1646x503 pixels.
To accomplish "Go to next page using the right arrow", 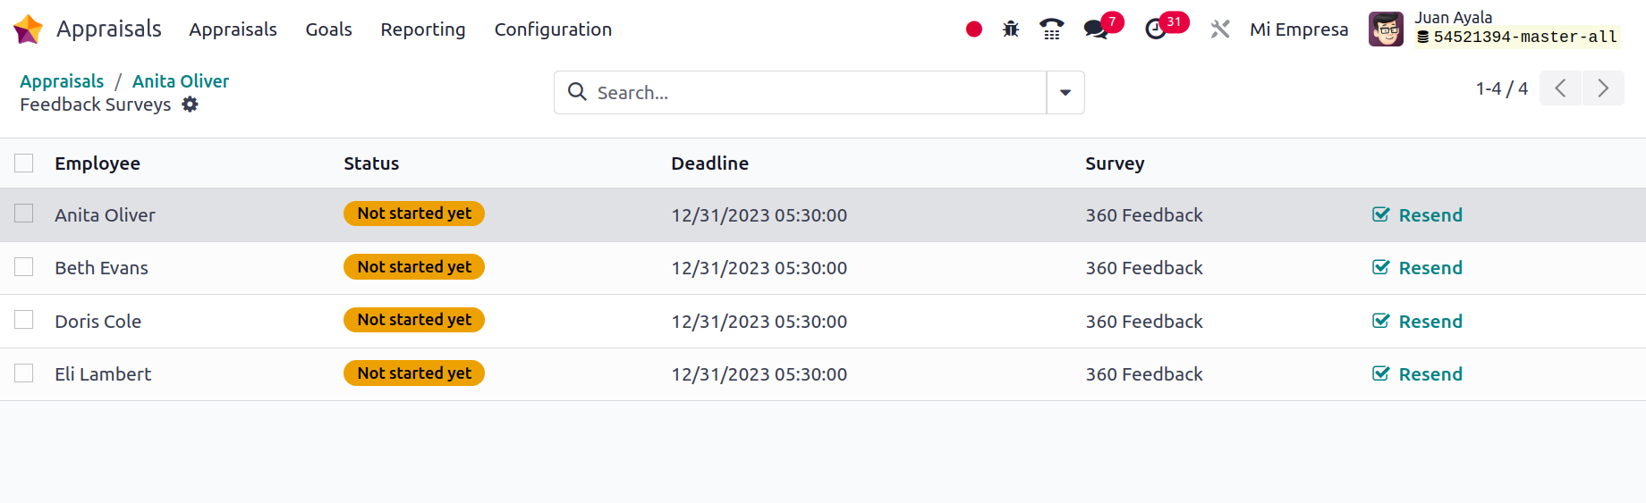I will 1603,88.
